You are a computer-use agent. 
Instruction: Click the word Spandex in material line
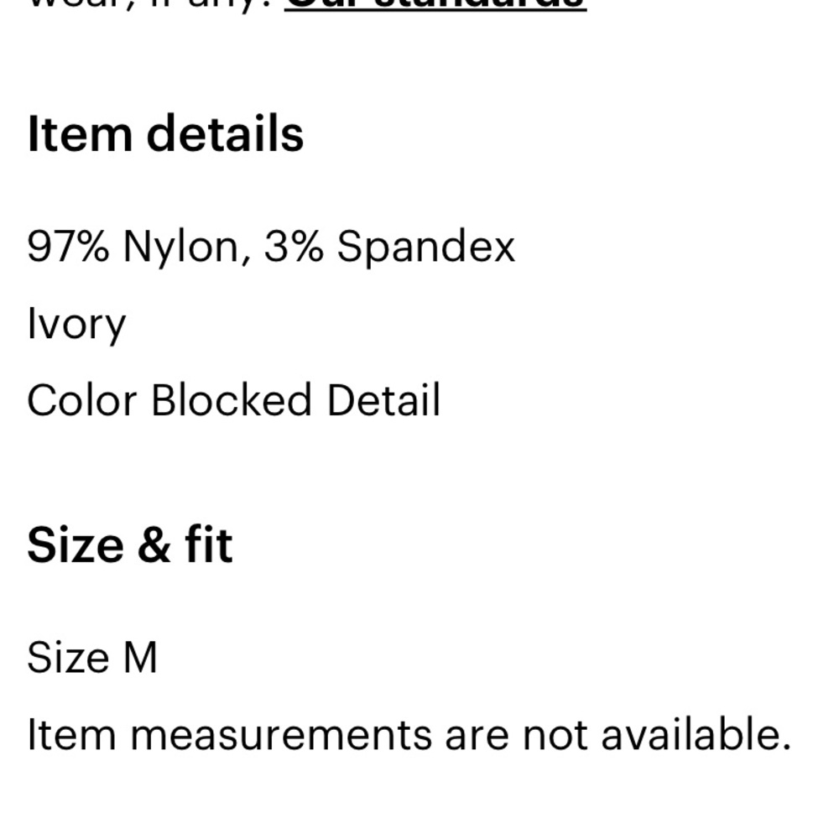pos(426,248)
